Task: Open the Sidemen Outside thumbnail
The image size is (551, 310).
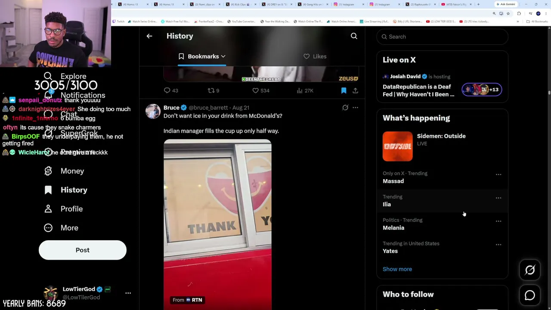Action: pyautogui.click(x=398, y=146)
